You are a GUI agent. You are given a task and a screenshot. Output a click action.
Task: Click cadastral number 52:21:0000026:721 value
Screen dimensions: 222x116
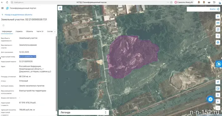pyautogui.click(x=28, y=57)
